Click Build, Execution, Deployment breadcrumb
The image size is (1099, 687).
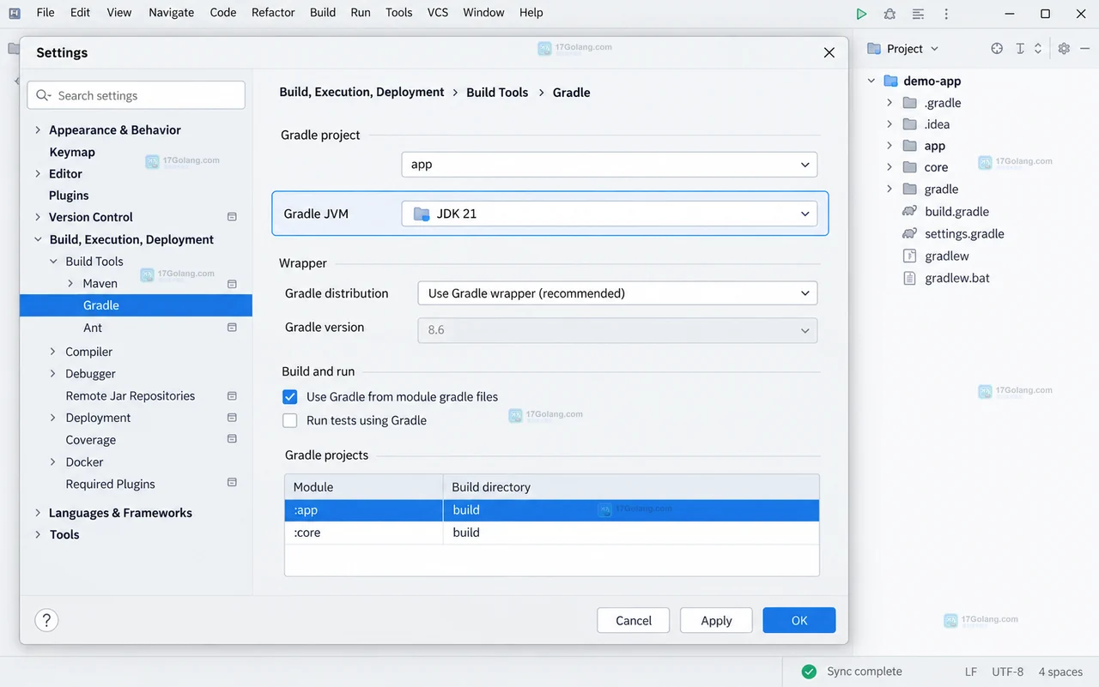pos(361,92)
